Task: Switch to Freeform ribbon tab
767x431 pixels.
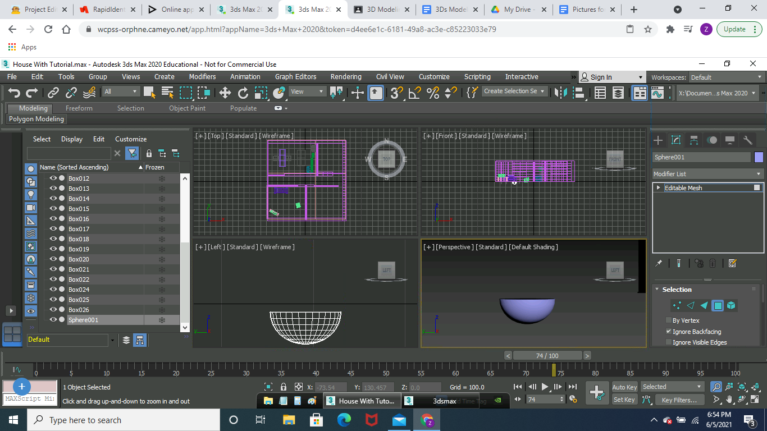Action: click(79, 108)
